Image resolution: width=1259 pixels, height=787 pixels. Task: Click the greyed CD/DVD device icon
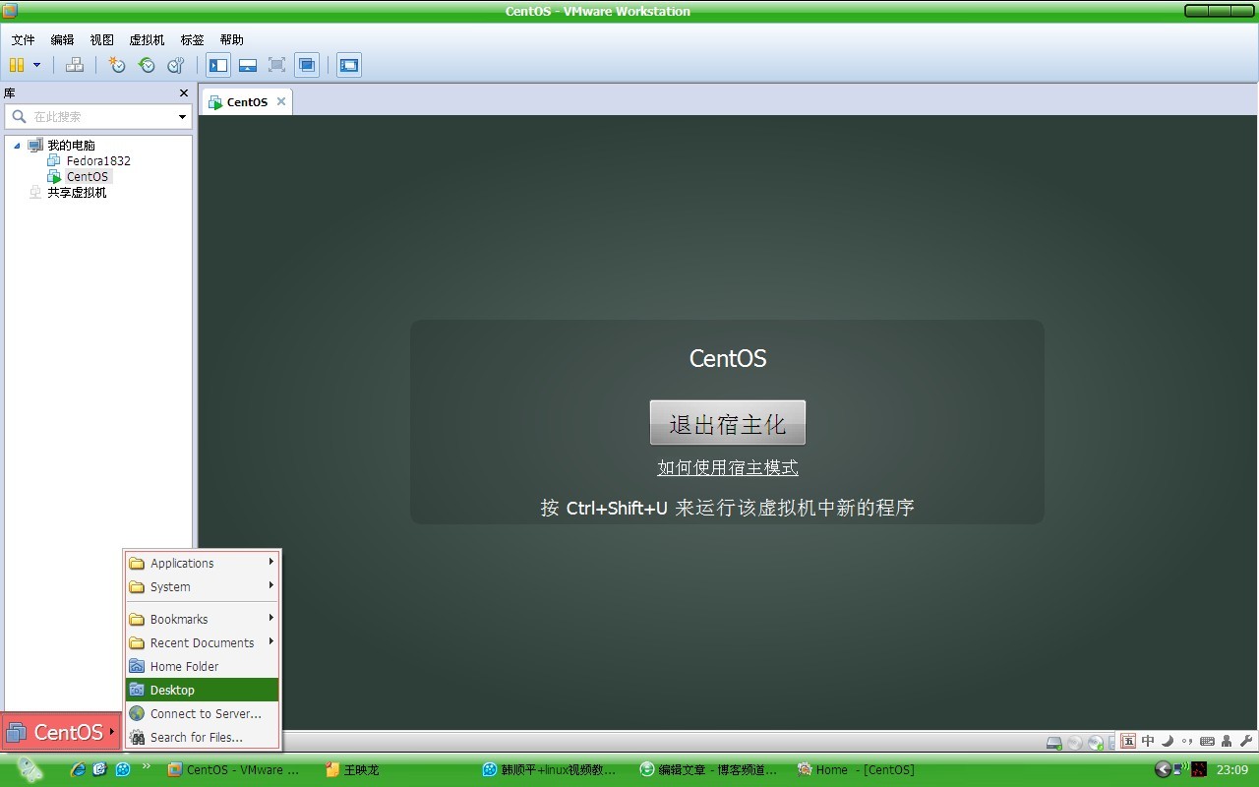coord(1075,743)
